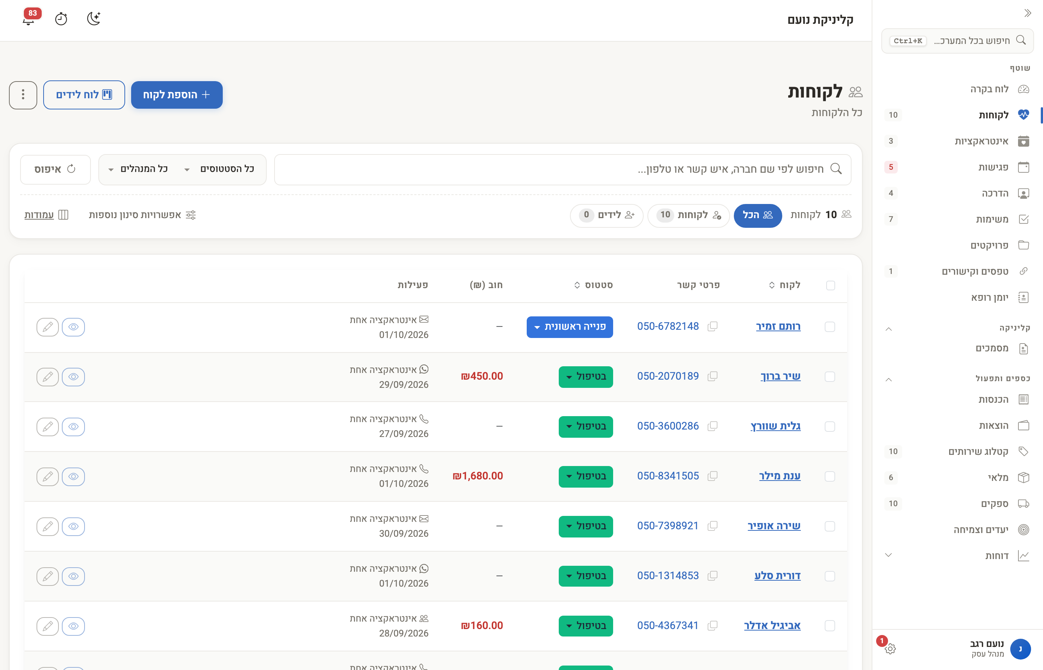The height and width of the screenshot is (670, 1043).
Task: Open the timer stopwatch icon
Action: (x=61, y=19)
